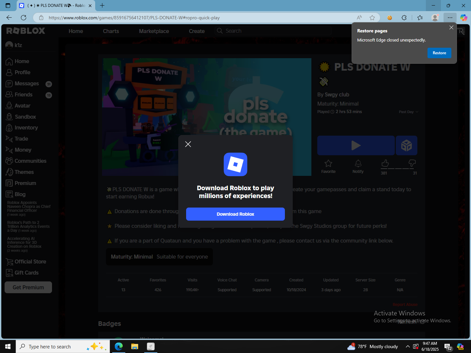Click the Get Premium button

pyautogui.click(x=28, y=287)
